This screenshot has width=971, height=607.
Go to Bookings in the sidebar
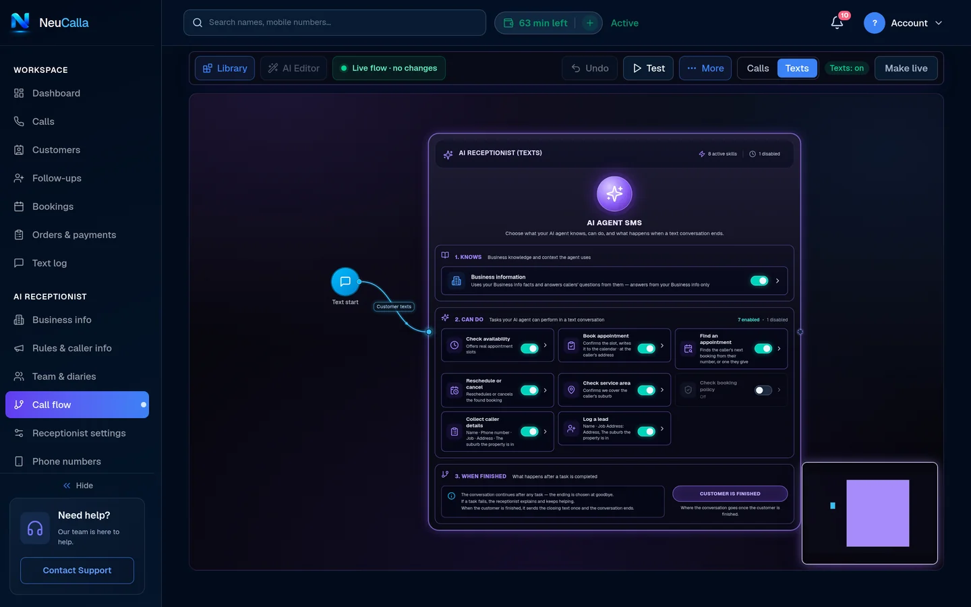pos(77,206)
